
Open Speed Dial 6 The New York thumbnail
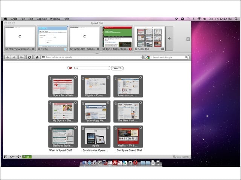click(128, 111)
